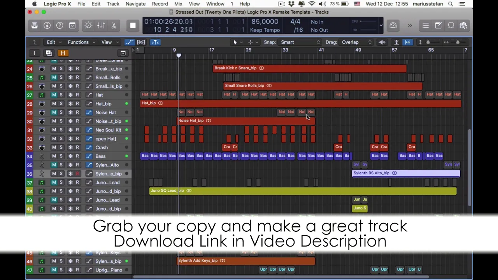Open the Window menu
498x280 pixels.
[215, 4]
